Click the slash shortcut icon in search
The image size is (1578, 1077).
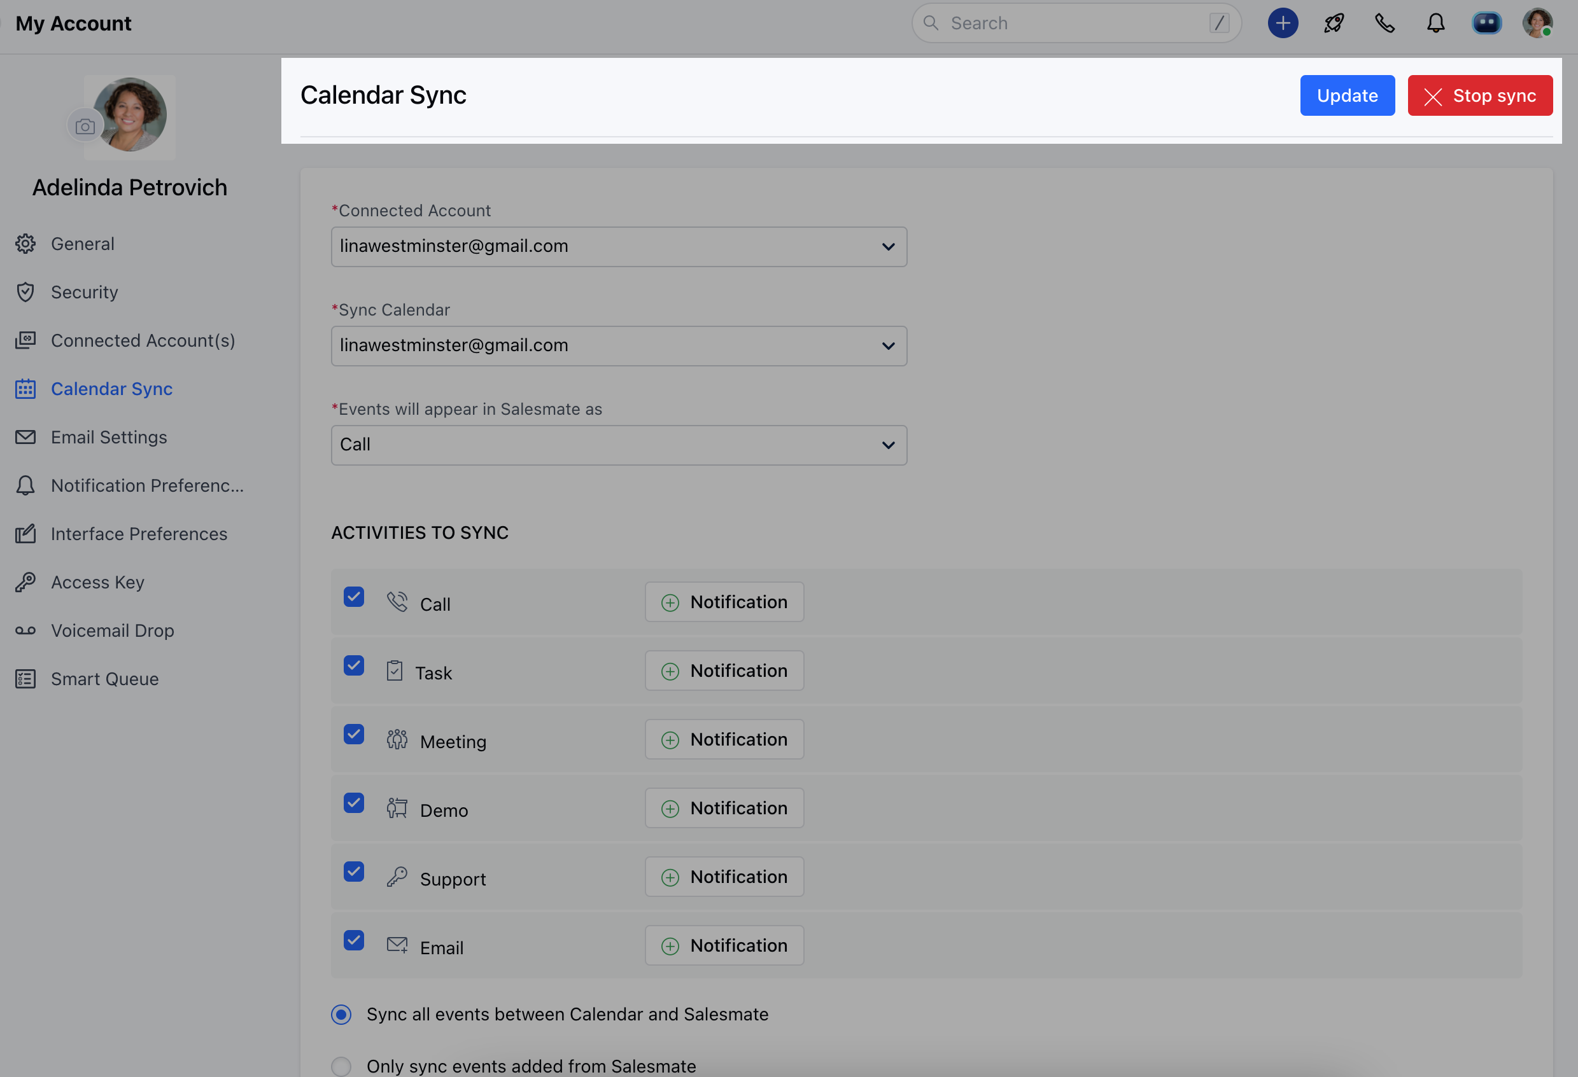pos(1219,23)
